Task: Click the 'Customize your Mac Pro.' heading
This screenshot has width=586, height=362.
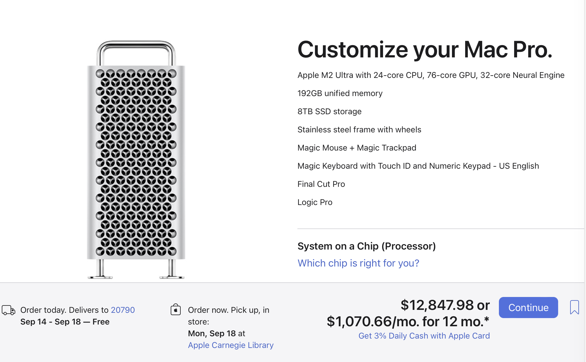Action: point(425,49)
